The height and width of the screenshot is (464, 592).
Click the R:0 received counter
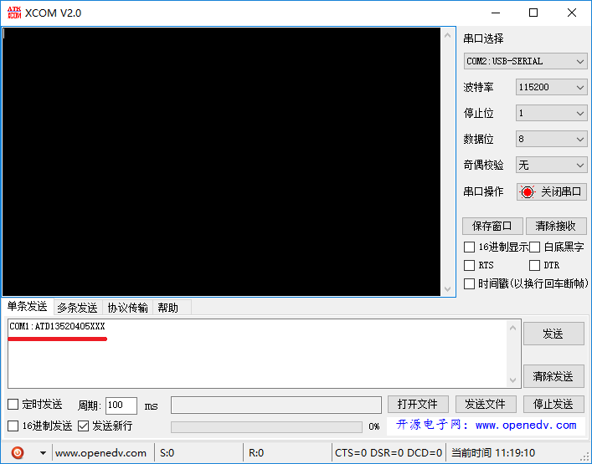pos(256,452)
